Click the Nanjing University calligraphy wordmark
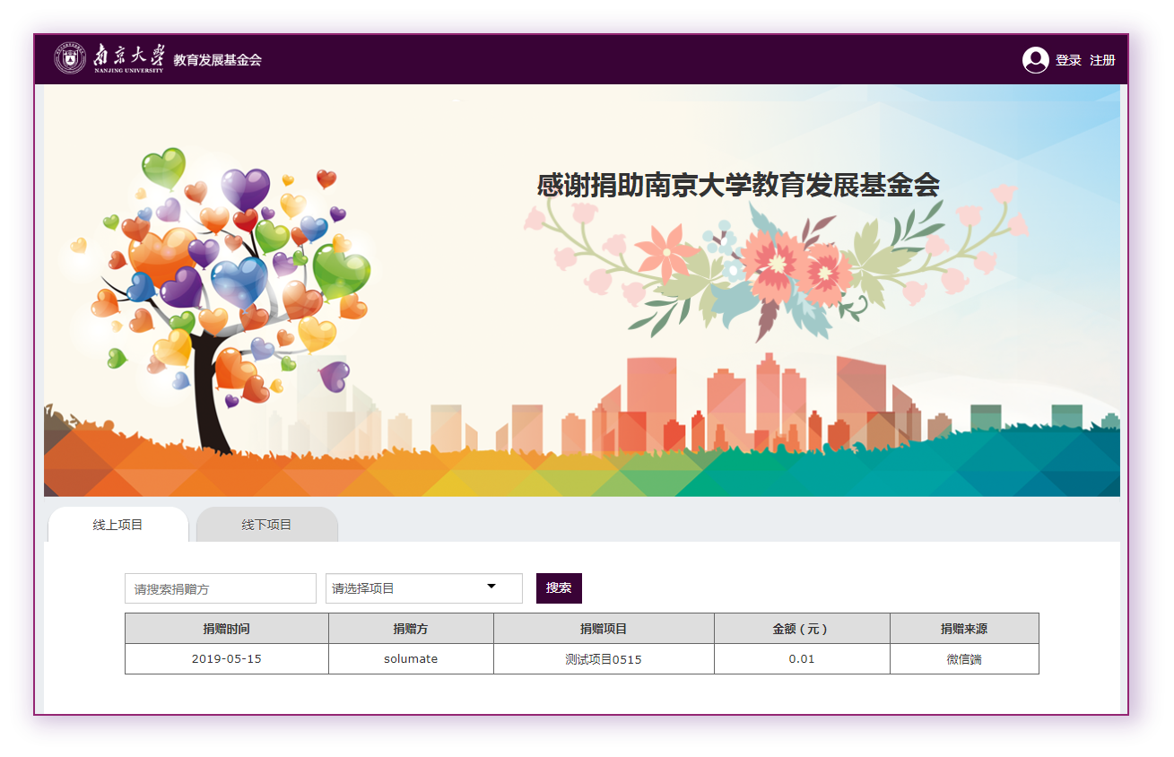1174x757 pixels. pyautogui.click(x=129, y=57)
